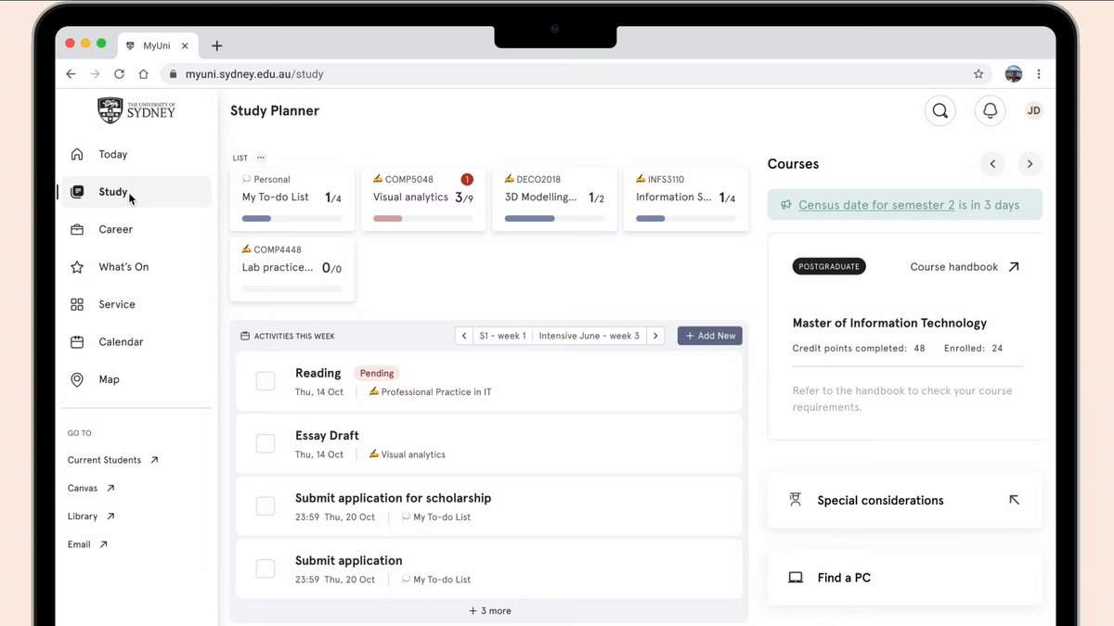Click the Pending status tag
The height and width of the screenshot is (626, 1114).
[x=377, y=373]
